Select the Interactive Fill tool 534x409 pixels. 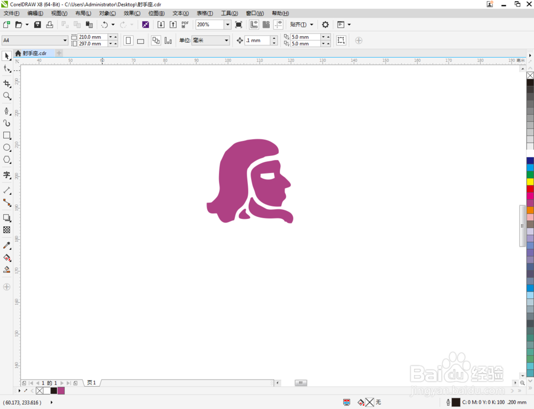point(6,257)
